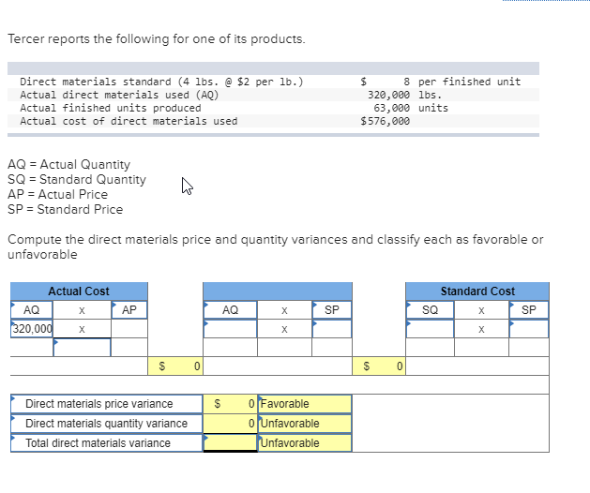Click the Standard Cost header
This screenshot has width=590, height=493.
click(x=477, y=291)
